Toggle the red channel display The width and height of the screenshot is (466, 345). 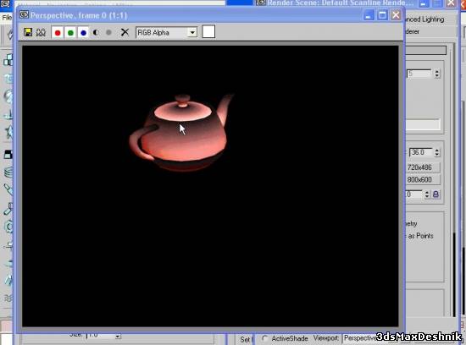58,32
